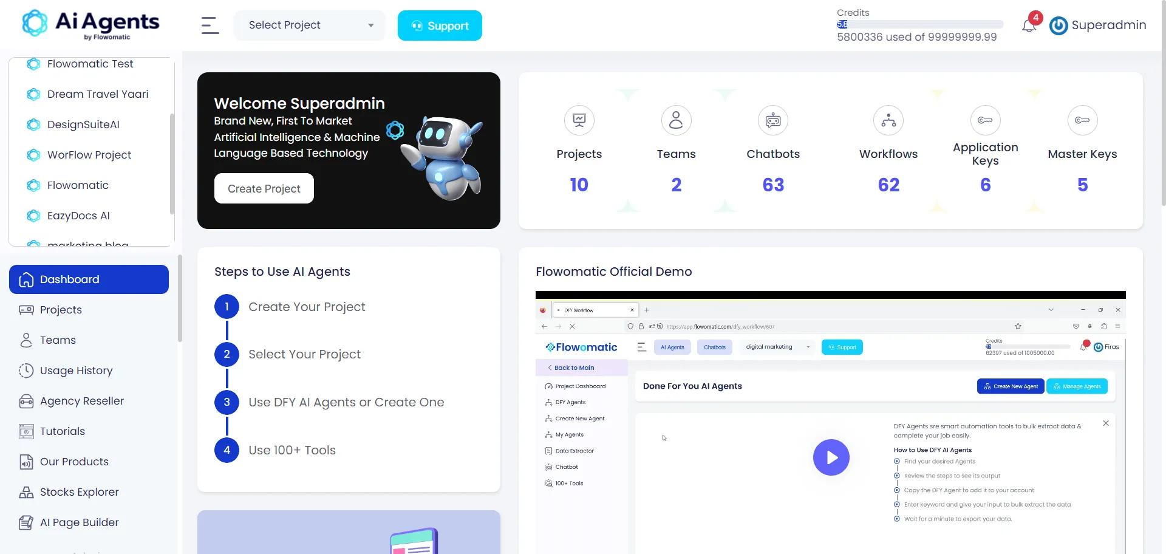This screenshot has width=1166, height=554.
Task: Click the credits used text
Action: (916, 37)
